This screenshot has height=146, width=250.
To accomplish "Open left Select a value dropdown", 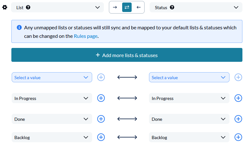I will (52, 77).
